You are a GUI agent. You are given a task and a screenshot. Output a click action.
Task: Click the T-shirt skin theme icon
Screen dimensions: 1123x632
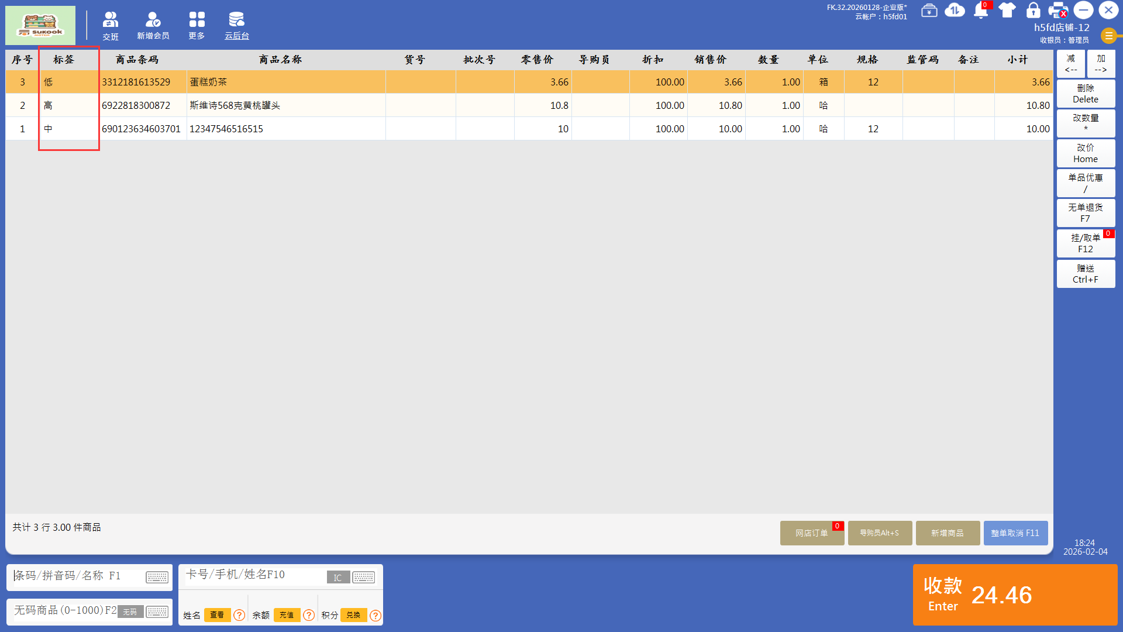[1007, 11]
